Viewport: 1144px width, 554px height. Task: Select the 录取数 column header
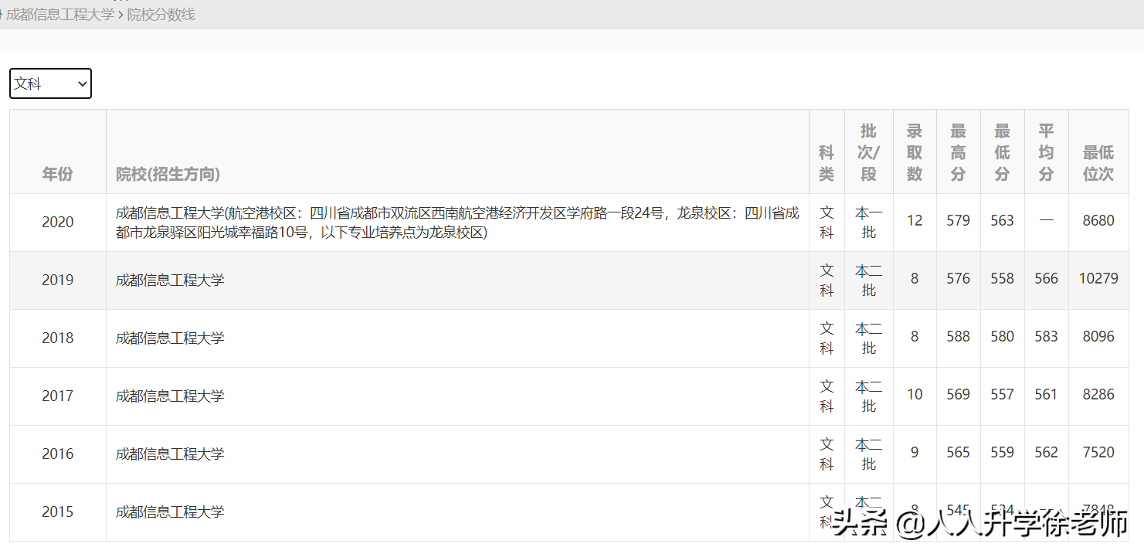(x=915, y=152)
